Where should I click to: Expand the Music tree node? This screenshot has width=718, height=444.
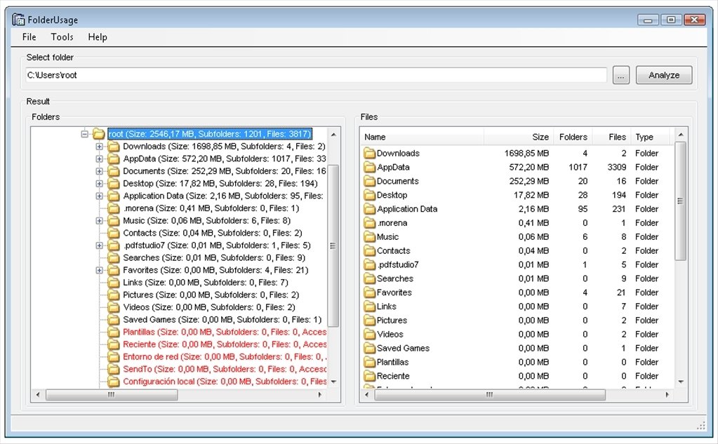point(99,221)
